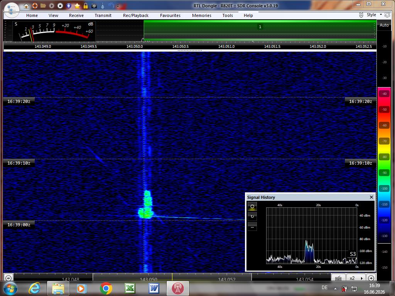The width and height of the screenshot is (395, 296).
Task: Click the folder icon in quick access toolbar
Action: (43, 5)
